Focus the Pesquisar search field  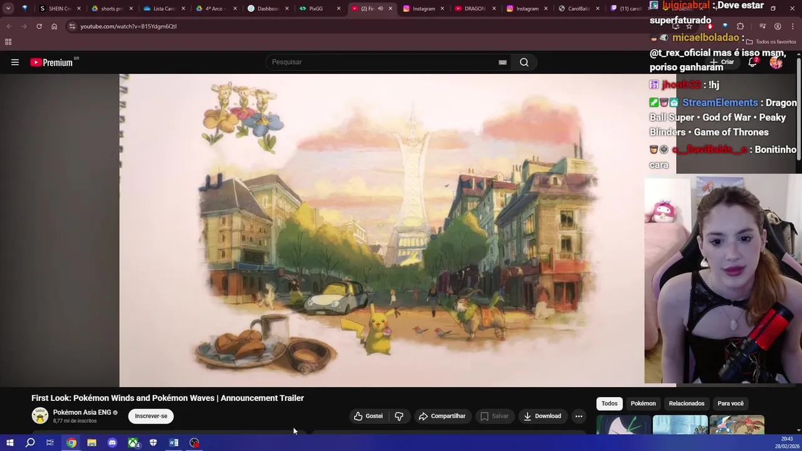pyautogui.click(x=382, y=62)
